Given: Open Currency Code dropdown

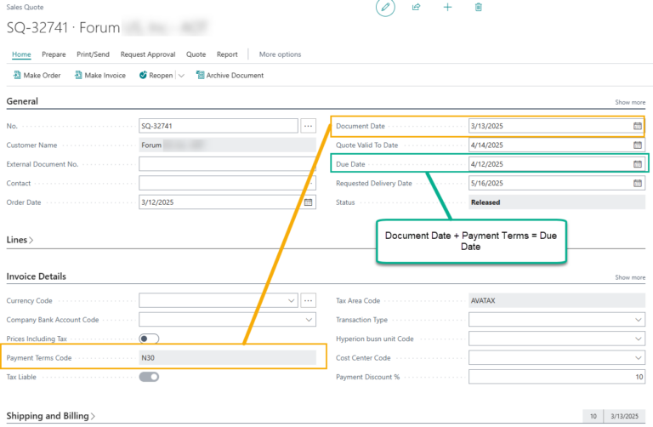Looking at the screenshot, I should (291, 300).
